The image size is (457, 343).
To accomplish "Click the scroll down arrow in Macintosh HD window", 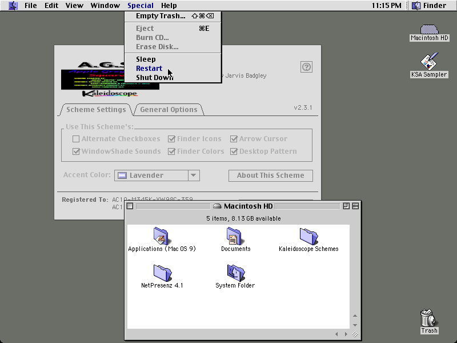I will click(x=355, y=325).
